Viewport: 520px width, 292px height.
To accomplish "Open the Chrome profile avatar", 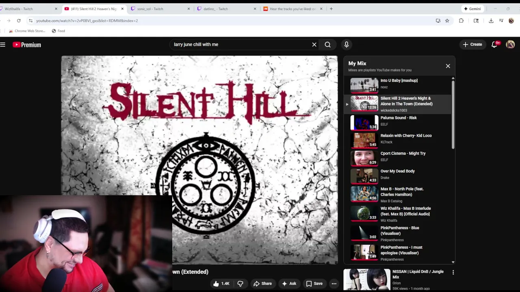I will pyautogui.click(x=511, y=21).
